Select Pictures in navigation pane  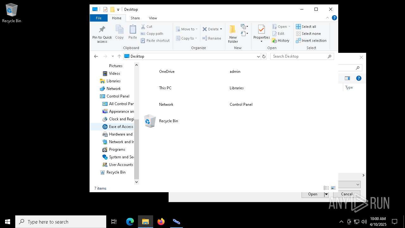tap(115, 66)
